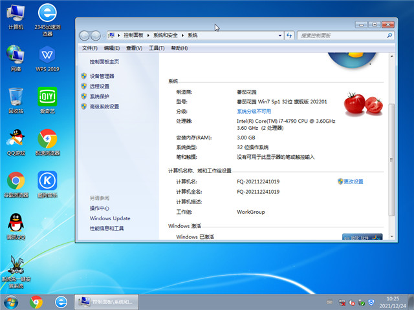Open 高级系统设置 sidebar link
The width and height of the screenshot is (414, 310).
coord(104,107)
